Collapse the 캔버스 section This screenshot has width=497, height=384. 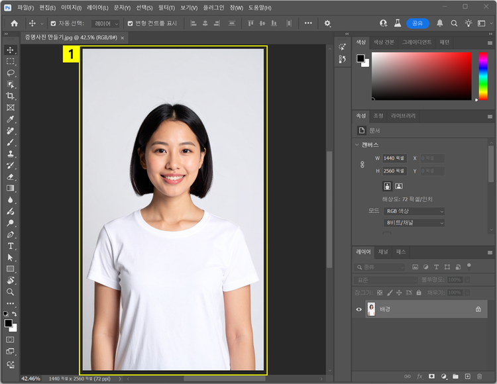pyautogui.click(x=358, y=145)
